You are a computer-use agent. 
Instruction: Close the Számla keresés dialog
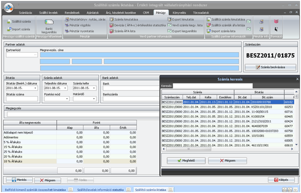[x=297, y=79]
